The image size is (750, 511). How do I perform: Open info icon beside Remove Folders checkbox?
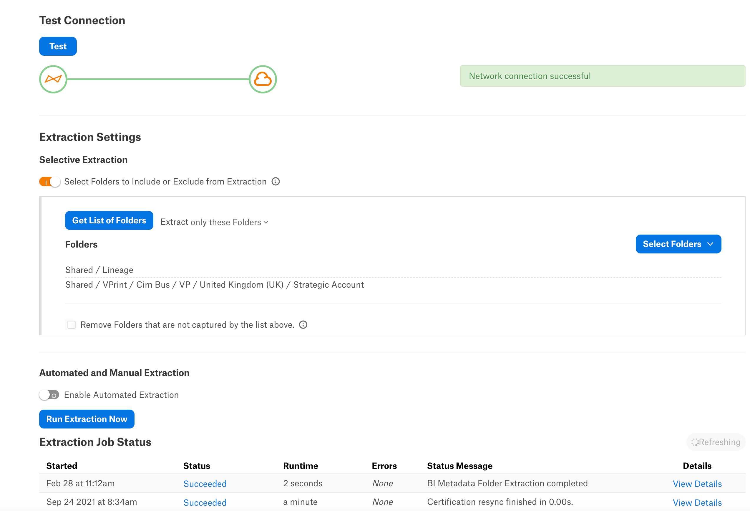coord(303,325)
